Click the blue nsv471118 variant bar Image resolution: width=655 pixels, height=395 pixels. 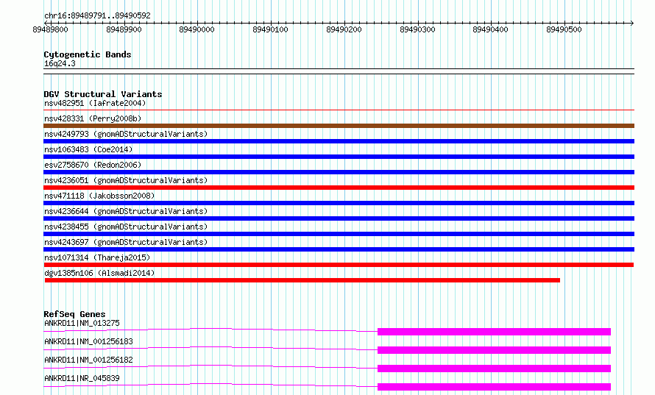(x=339, y=203)
